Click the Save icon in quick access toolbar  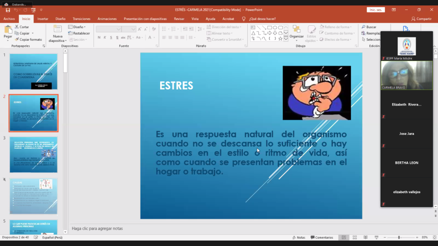7,10
